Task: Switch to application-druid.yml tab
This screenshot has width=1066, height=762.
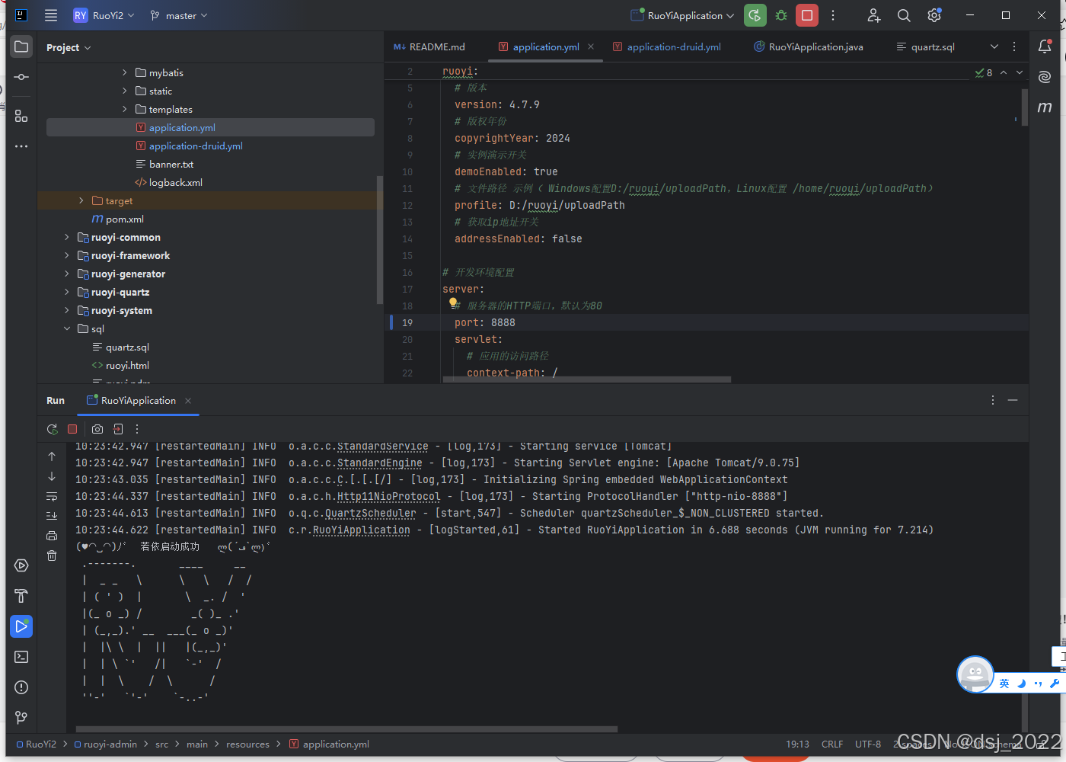Action: (667, 46)
